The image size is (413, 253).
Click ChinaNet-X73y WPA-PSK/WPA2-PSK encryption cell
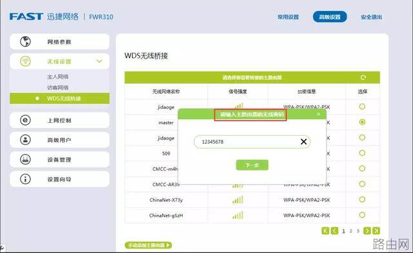(307, 200)
